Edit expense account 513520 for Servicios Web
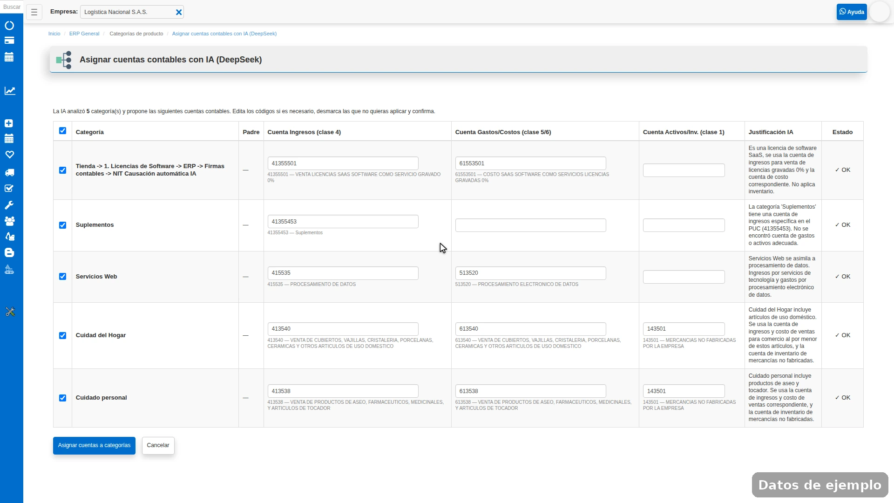This screenshot has height=503, width=894. coord(530,273)
